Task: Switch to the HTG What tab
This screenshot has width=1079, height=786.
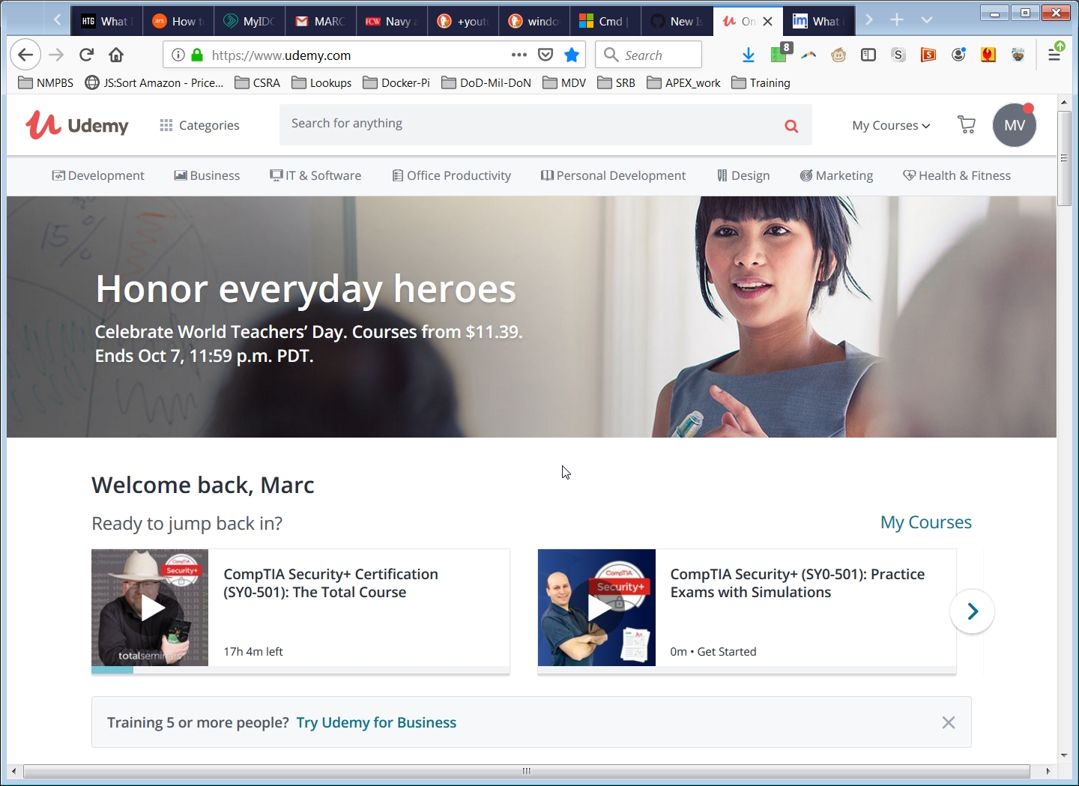Action: [106, 21]
